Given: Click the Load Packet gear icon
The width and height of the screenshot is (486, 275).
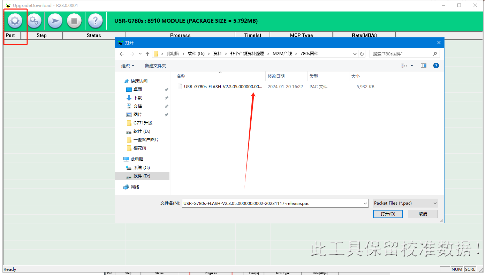Looking at the screenshot, I should (x=15, y=21).
